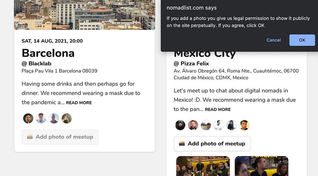Click OK in the nomadlist.com dialog

pyautogui.click(x=302, y=40)
